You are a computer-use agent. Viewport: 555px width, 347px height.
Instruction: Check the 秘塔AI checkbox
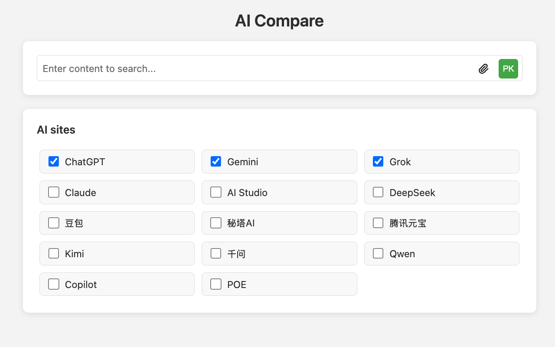coord(216,223)
